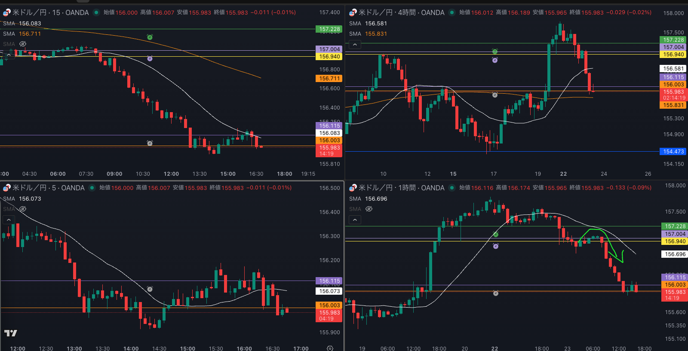The image size is (688, 351).
Task: Click green alarm icon on 15-minute chart
Action: tap(150, 37)
